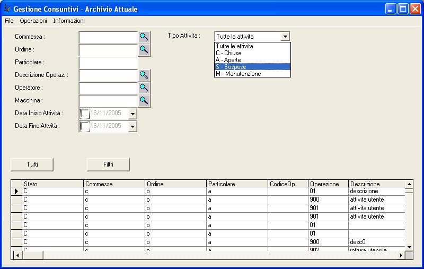424x269 pixels.
Task: Click the Ordine column header in grid
Action: pyautogui.click(x=175, y=184)
